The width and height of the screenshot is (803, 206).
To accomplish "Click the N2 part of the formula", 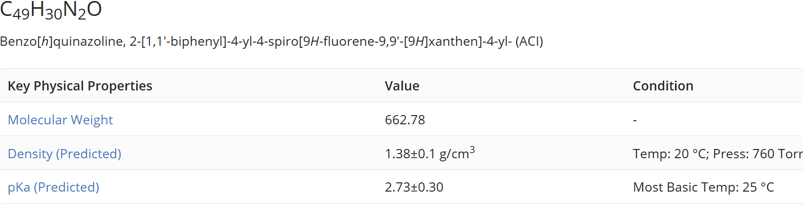I will click(x=74, y=11).
